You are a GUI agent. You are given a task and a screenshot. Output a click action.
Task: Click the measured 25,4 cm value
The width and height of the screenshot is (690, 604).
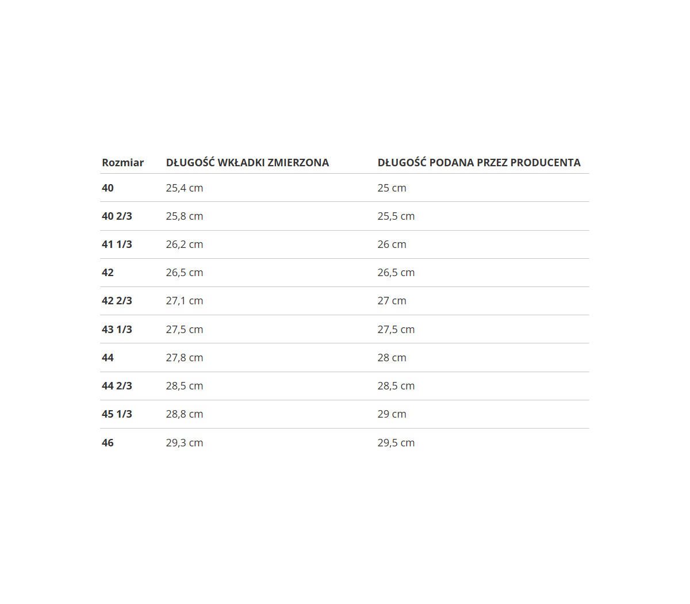(185, 188)
